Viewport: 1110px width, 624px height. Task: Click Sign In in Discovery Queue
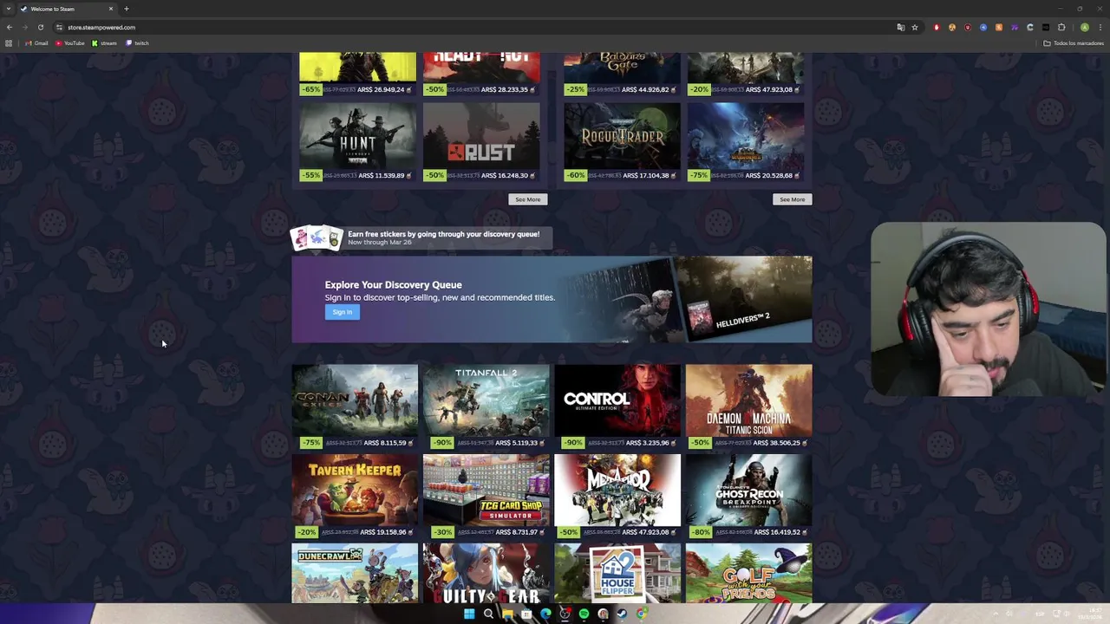[x=342, y=312]
